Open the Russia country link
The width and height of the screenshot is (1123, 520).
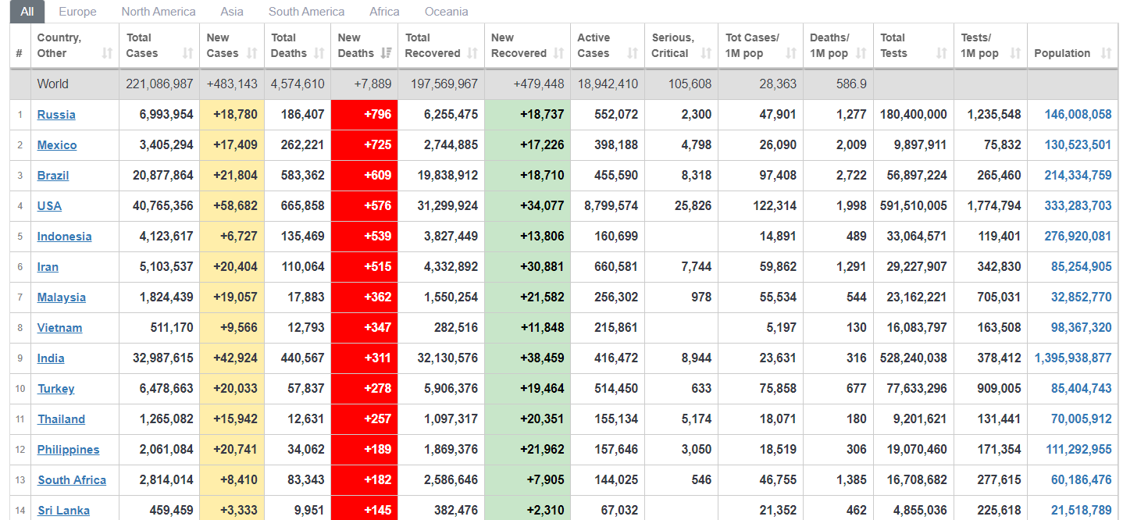[56, 115]
